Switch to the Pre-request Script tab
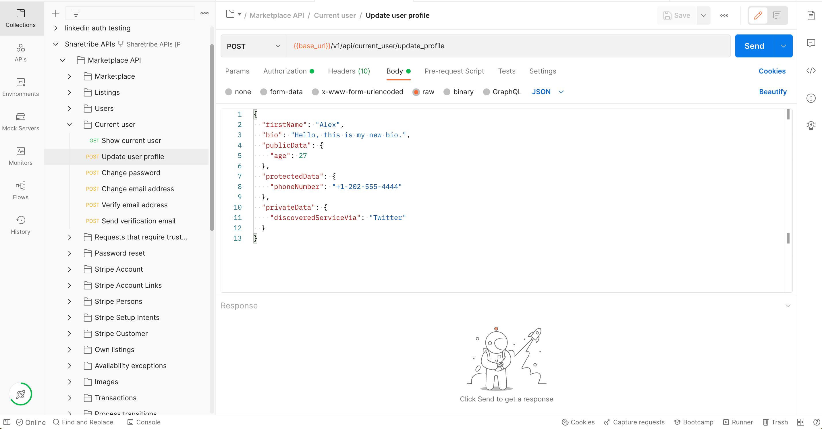This screenshot has height=429, width=822. point(454,71)
